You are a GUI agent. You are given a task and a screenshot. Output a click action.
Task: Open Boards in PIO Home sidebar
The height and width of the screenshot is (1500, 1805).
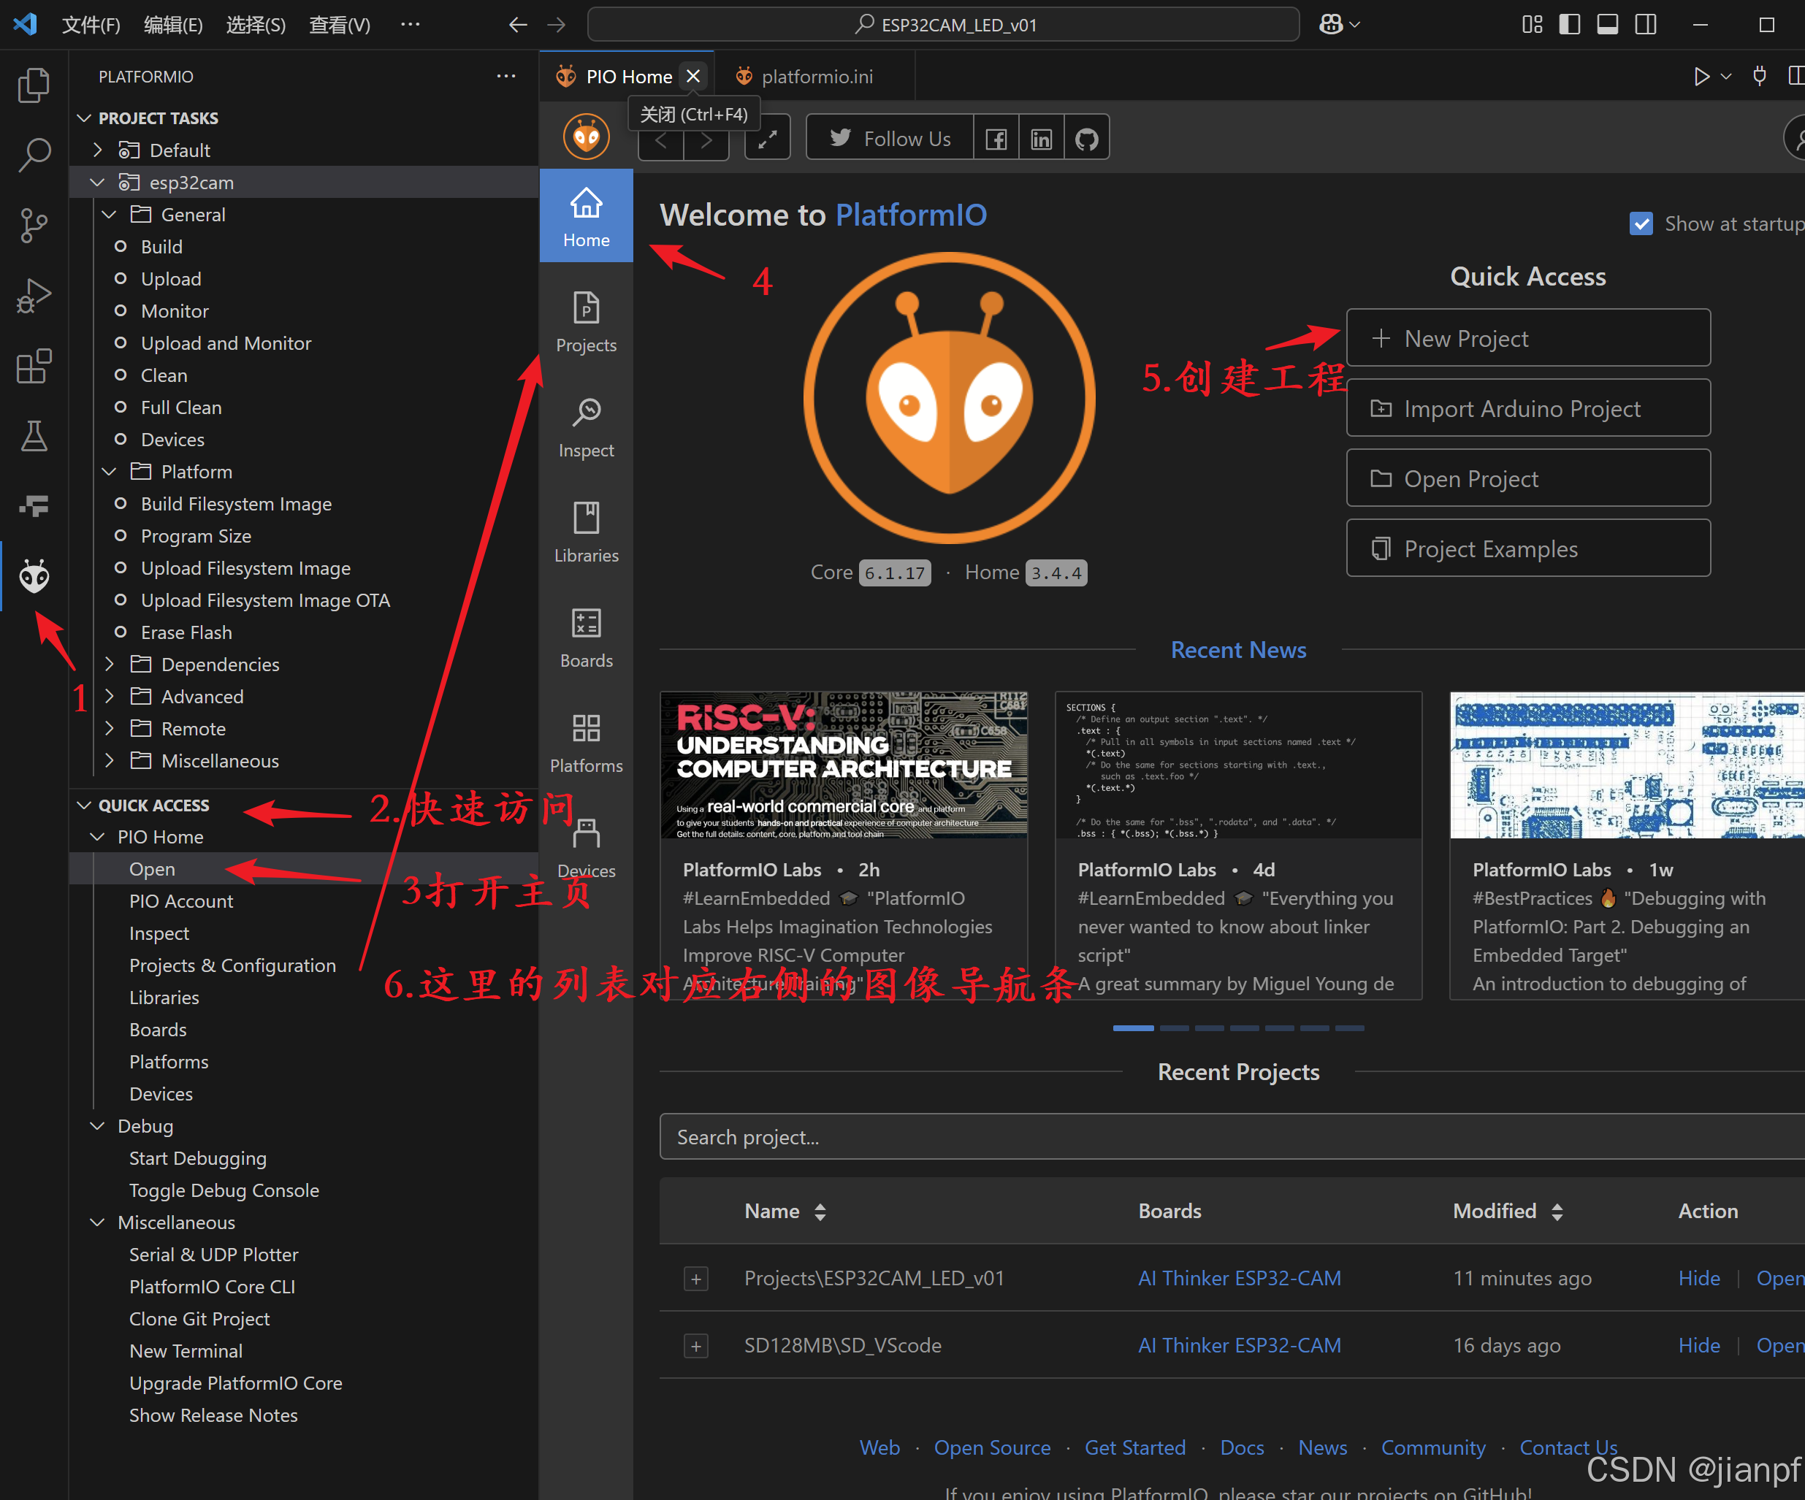(586, 638)
